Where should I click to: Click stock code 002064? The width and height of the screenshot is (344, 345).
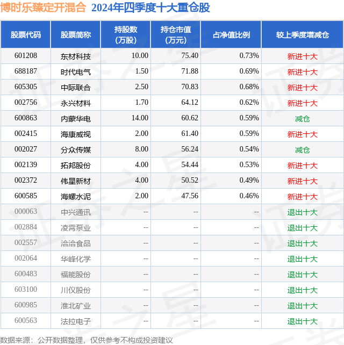[x=26, y=258]
